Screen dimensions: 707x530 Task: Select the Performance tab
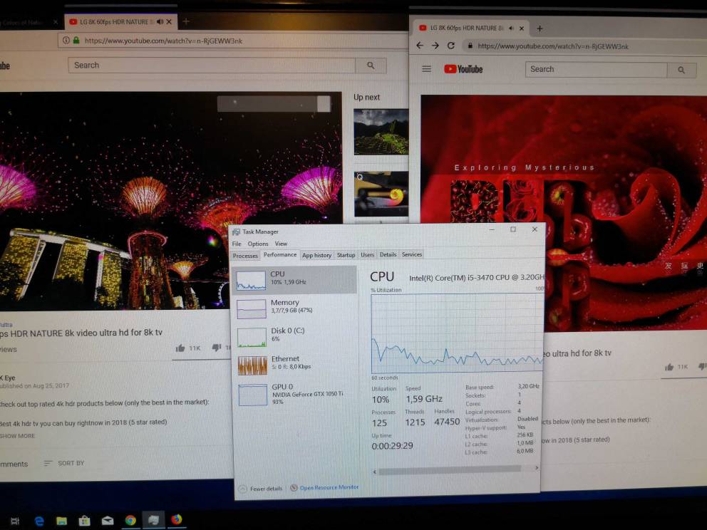280,254
